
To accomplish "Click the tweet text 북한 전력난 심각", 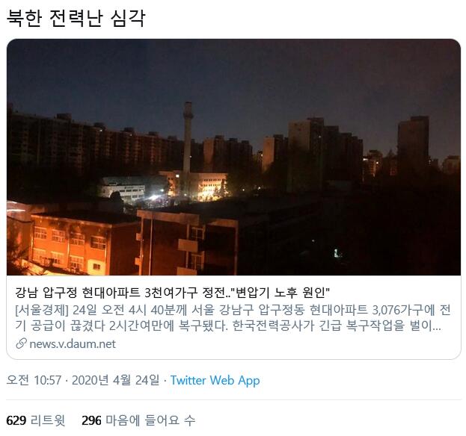I will point(76,19).
